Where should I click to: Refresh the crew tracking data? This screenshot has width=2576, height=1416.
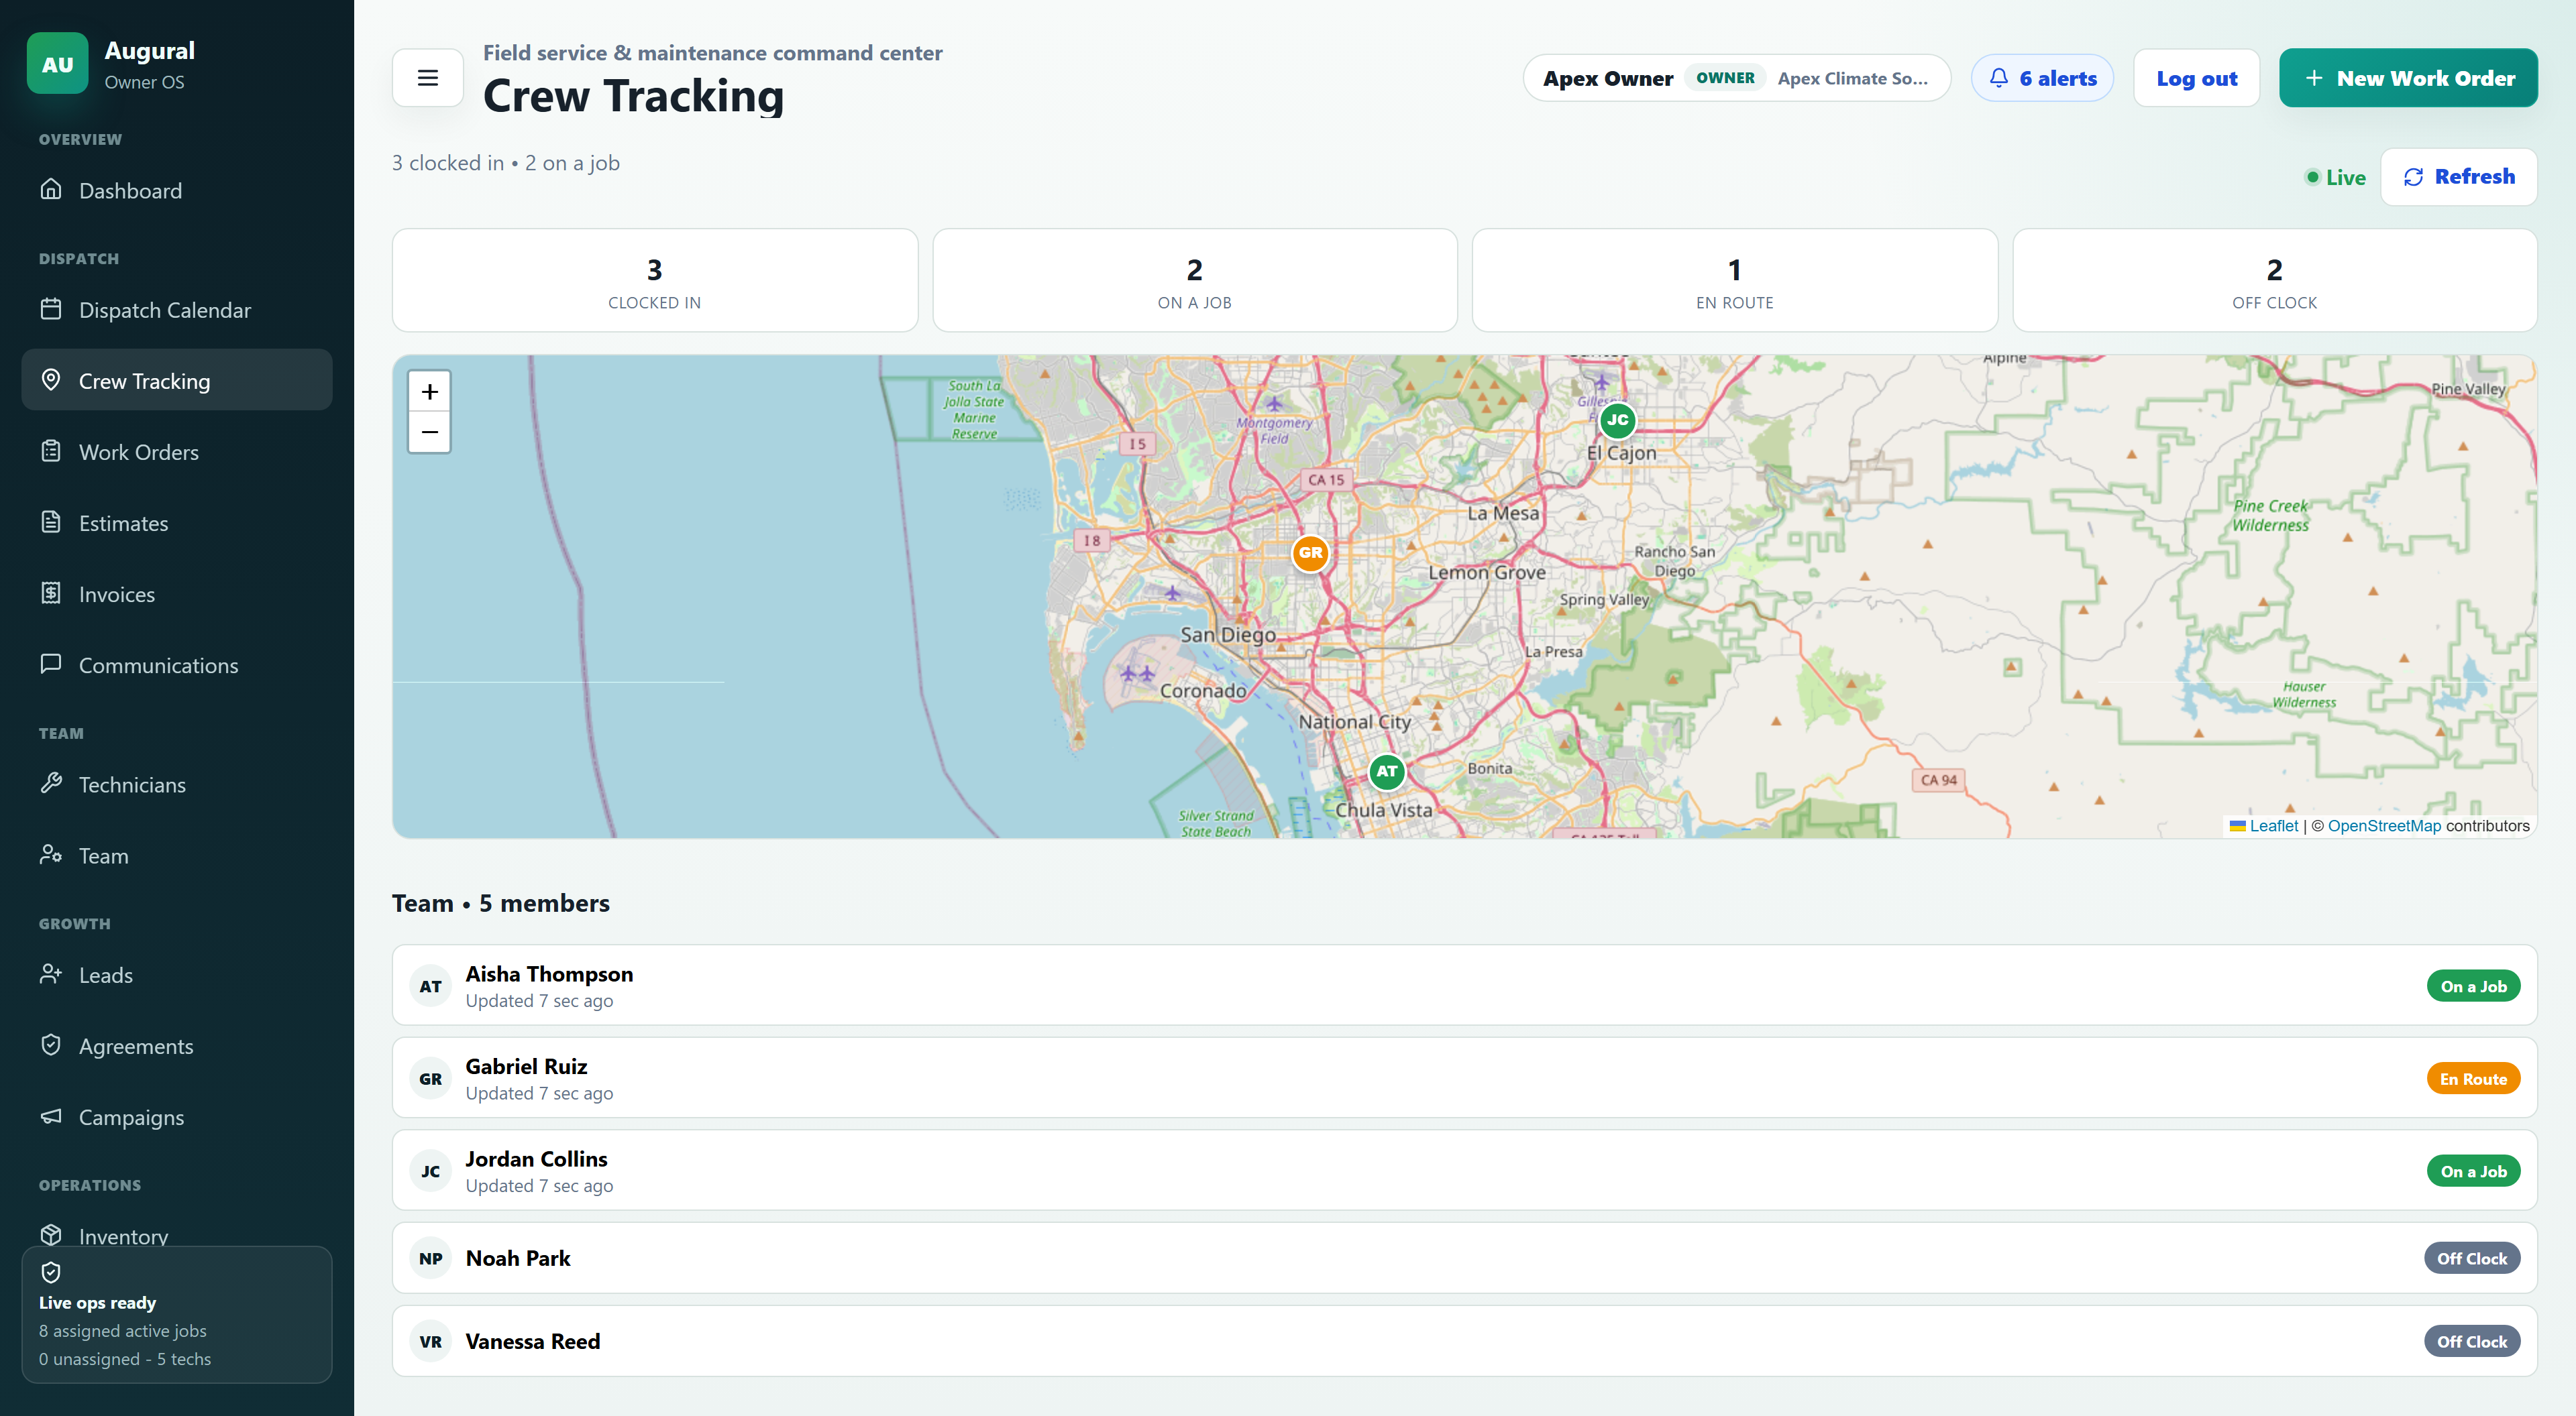[x=2458, y=177]
